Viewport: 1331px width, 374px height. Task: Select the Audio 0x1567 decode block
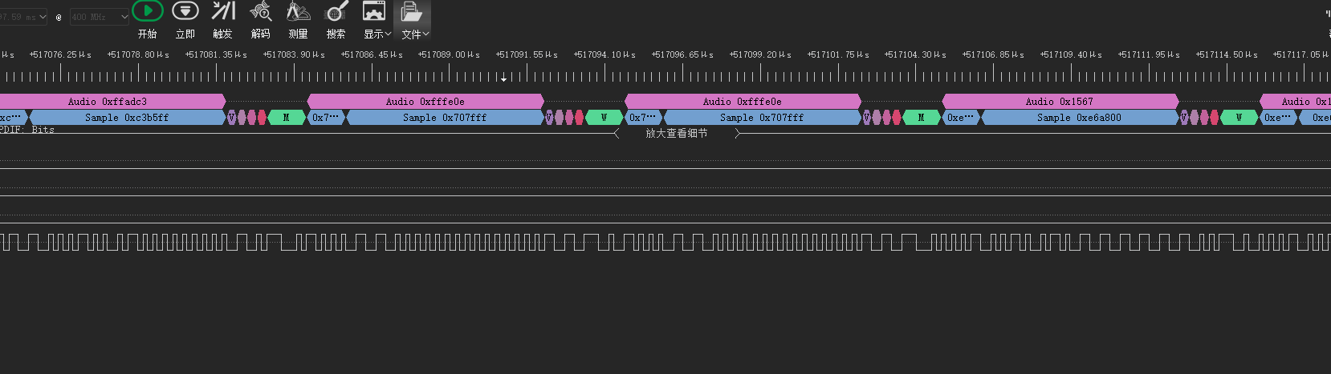pos(1060,102)
